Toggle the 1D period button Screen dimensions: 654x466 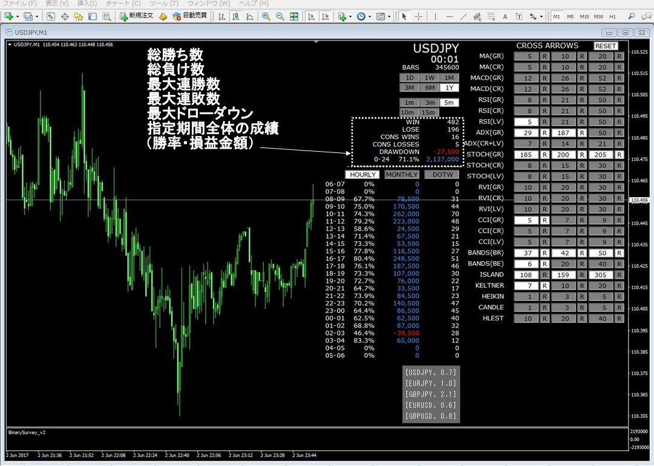[x=410, y=77]
